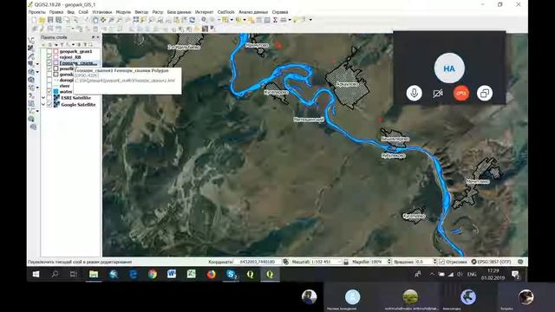555x312 pixels.
Task: Click the mouse coordinates toggle icon
Action: (285, 262)
